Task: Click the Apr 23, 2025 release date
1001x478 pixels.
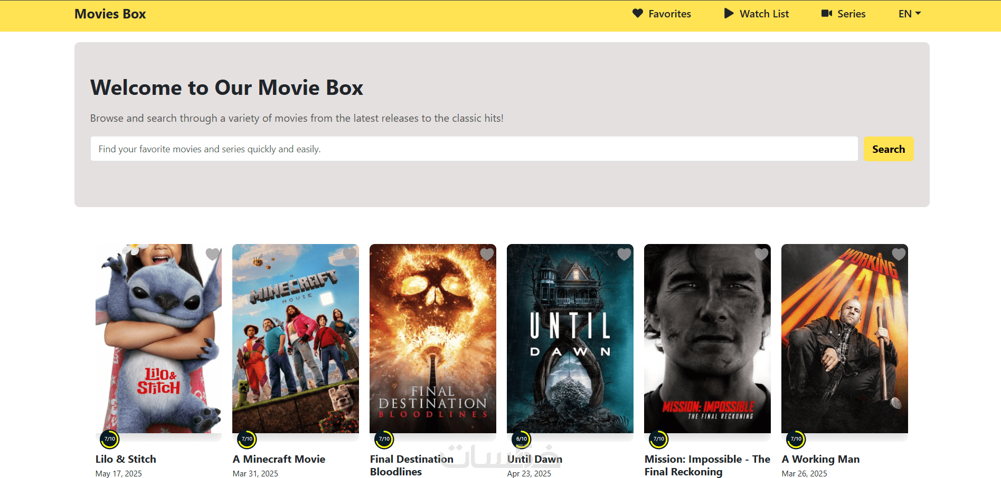Action: coord(529,473)
